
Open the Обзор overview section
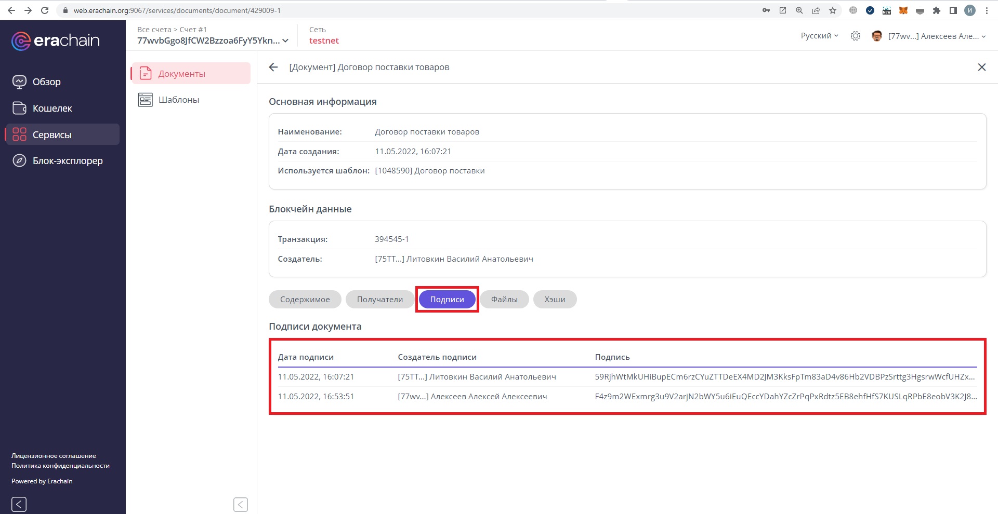click(x=46, y=82)
